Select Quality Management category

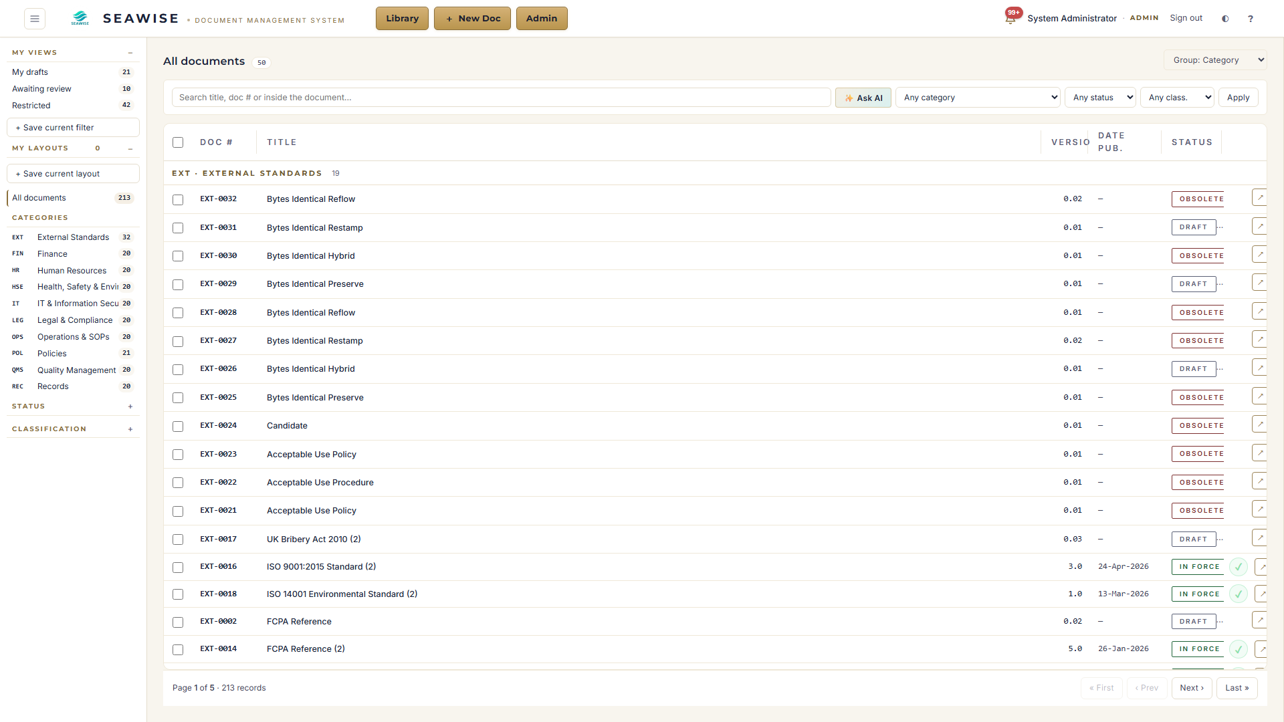(x=72, y=370)
